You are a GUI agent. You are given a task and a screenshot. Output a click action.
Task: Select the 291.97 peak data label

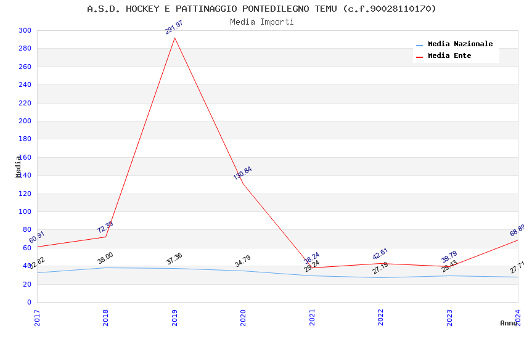tap(174, 27)
